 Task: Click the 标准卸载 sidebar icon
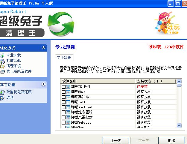point(2,61)
